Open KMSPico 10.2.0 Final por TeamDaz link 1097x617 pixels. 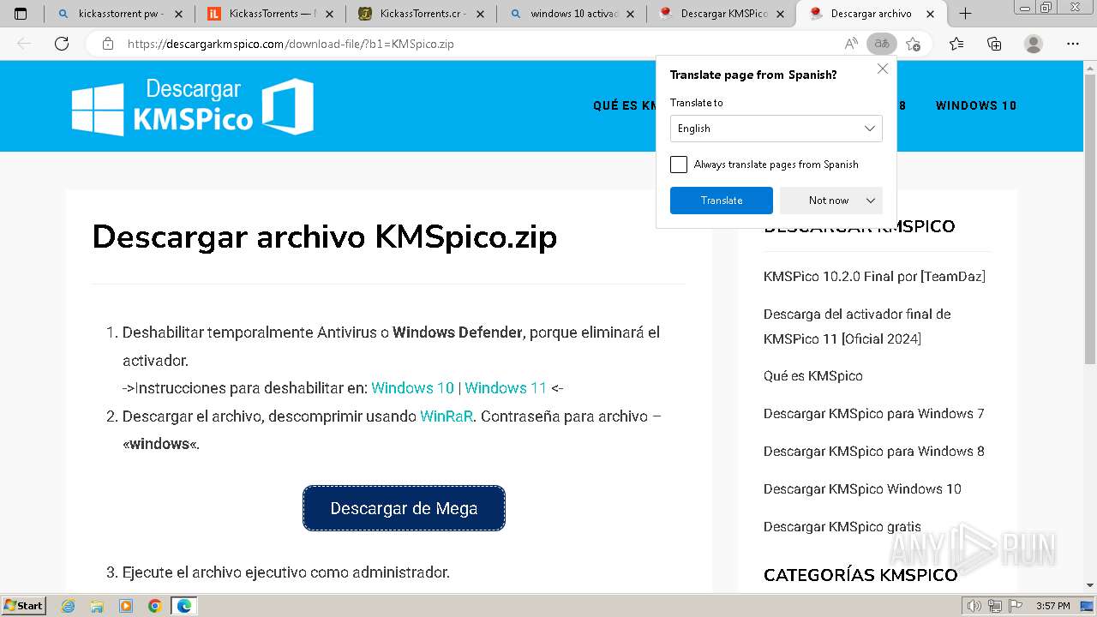tap(874, 277)
